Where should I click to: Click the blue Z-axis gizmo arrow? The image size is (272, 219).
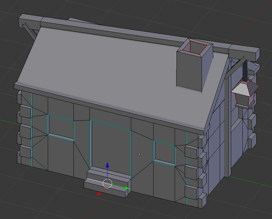pos(108,166)
